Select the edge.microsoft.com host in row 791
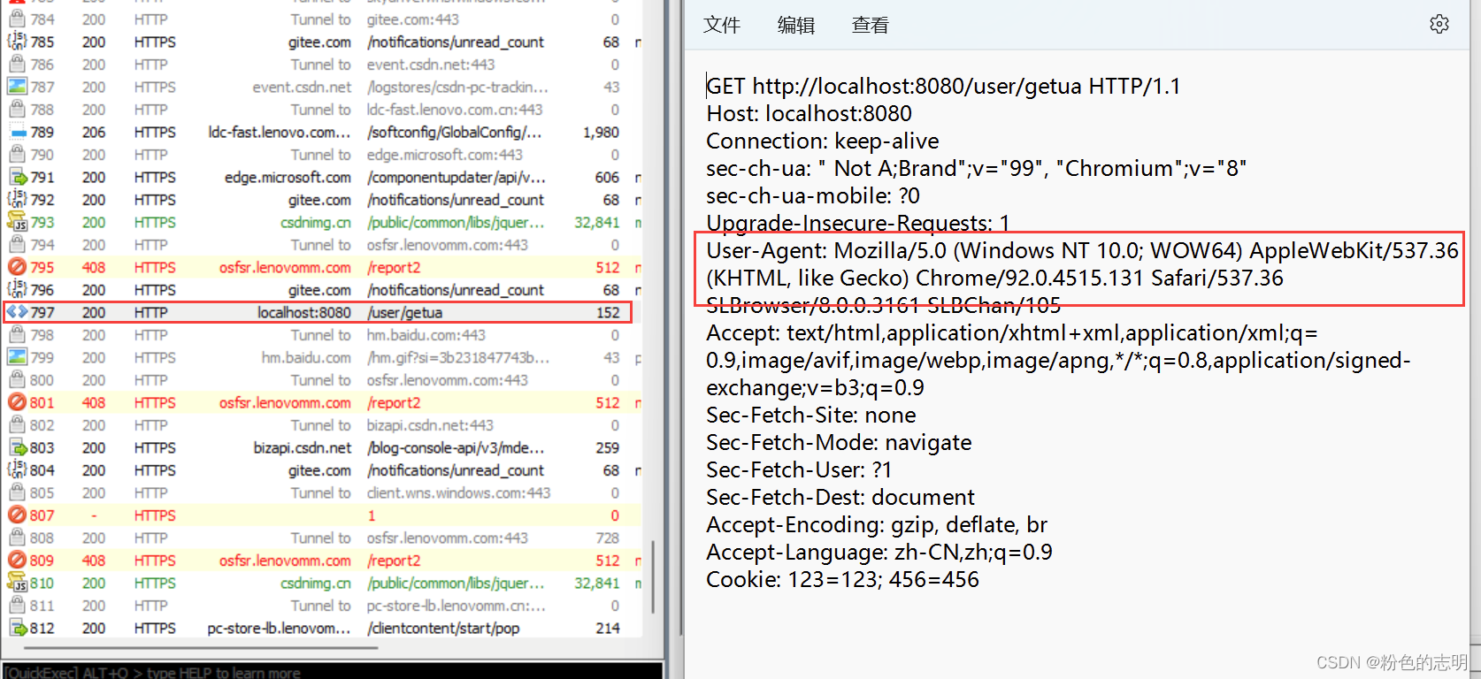This screenshot has height=679, width=1481. (x=288, y=177)
